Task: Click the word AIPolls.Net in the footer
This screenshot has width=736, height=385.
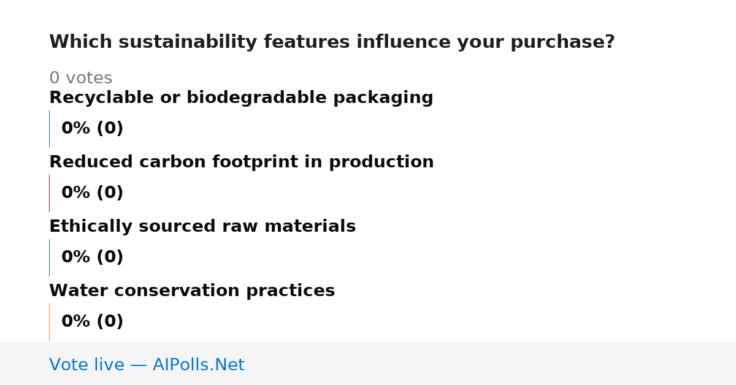Action: point(199,365)
